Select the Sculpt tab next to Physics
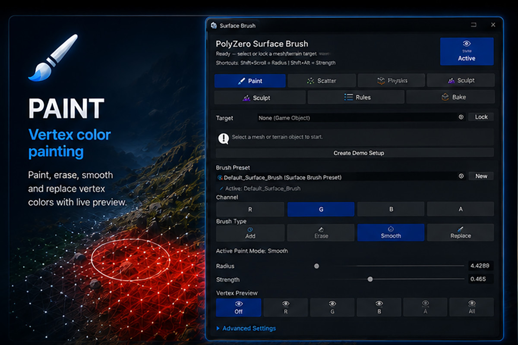The height and width of the screenshot is (345, 518). click(461, 81)
